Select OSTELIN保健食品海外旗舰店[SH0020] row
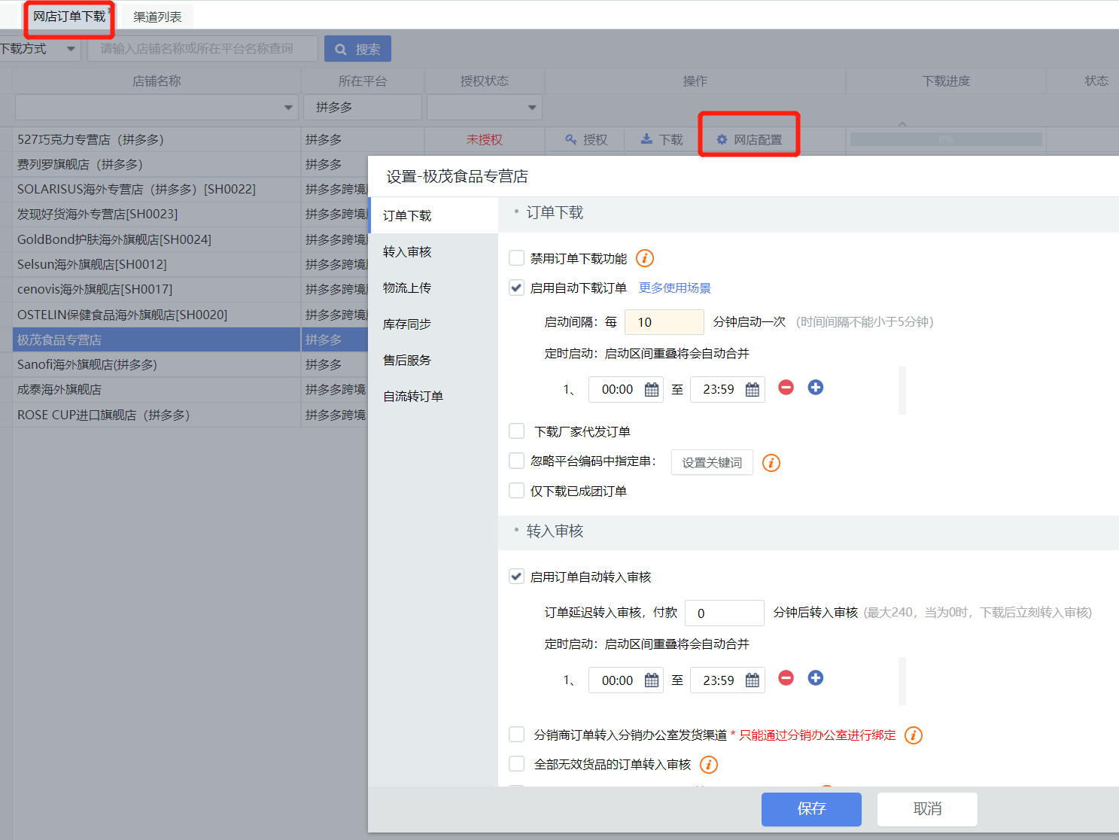Image resolution: width=1119 pixels, height=840 pixels. pos(157,315)
